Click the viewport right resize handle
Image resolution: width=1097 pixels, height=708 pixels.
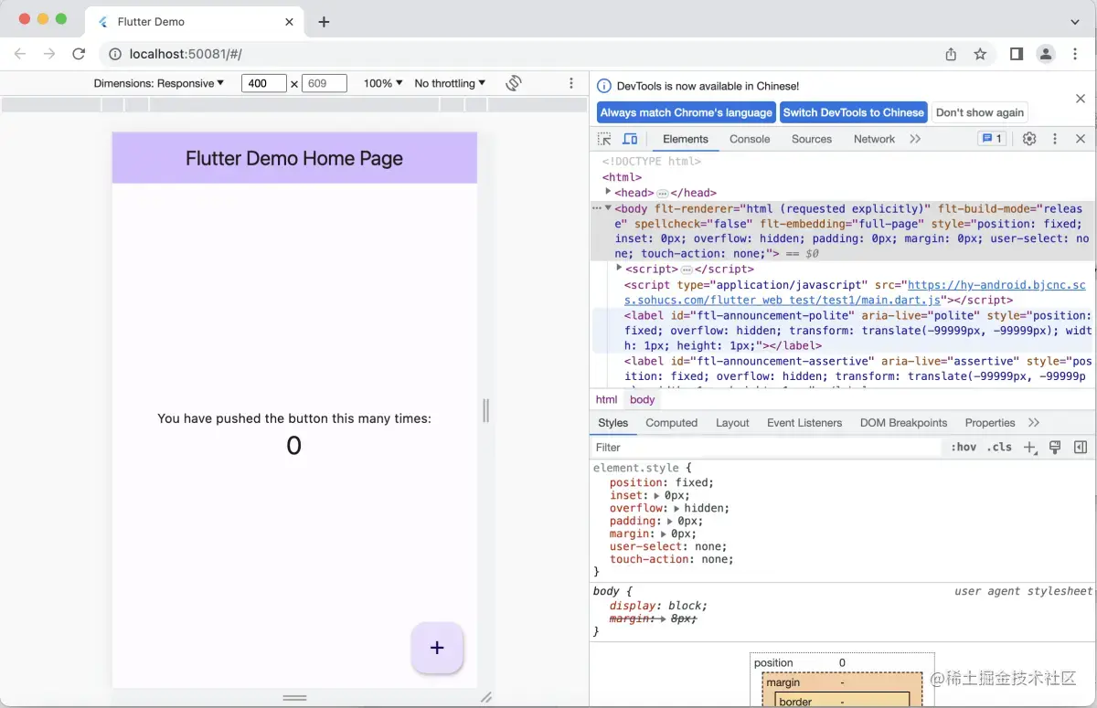pyautogui.click(x=485, y=411)
